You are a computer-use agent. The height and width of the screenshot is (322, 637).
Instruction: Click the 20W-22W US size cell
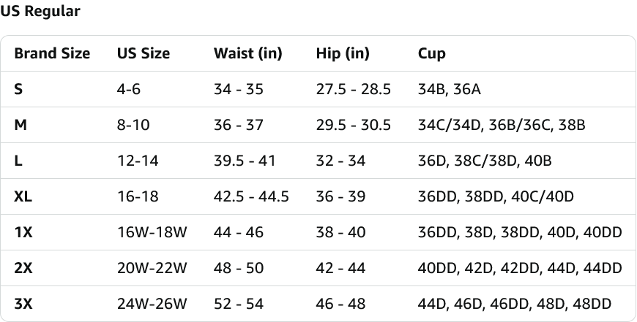coord(152,268)
